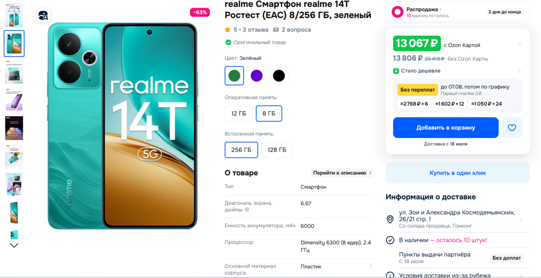
Task: Pick the purple color swatch
Action: click(x=256, y=75)
